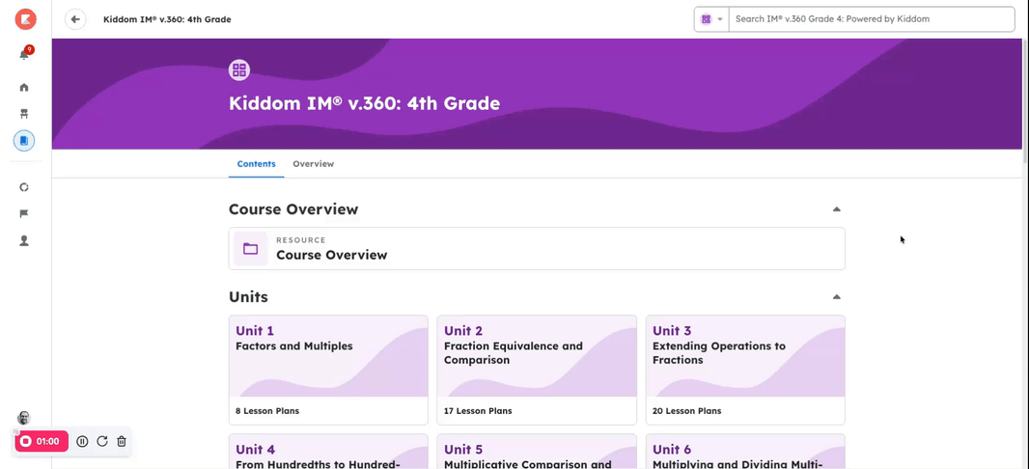Screen dimensions: 1029x469
Task: Click the '17 Lesson Plans' text
Action: click(x=478, y=411)
